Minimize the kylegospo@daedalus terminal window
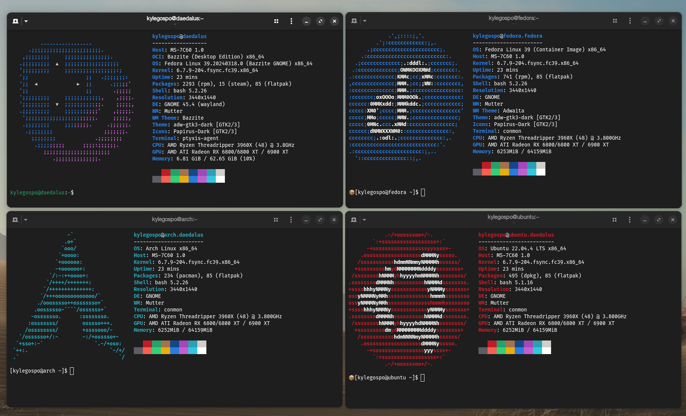The height and width of the screenshot is (416, 686). point(307,21)
